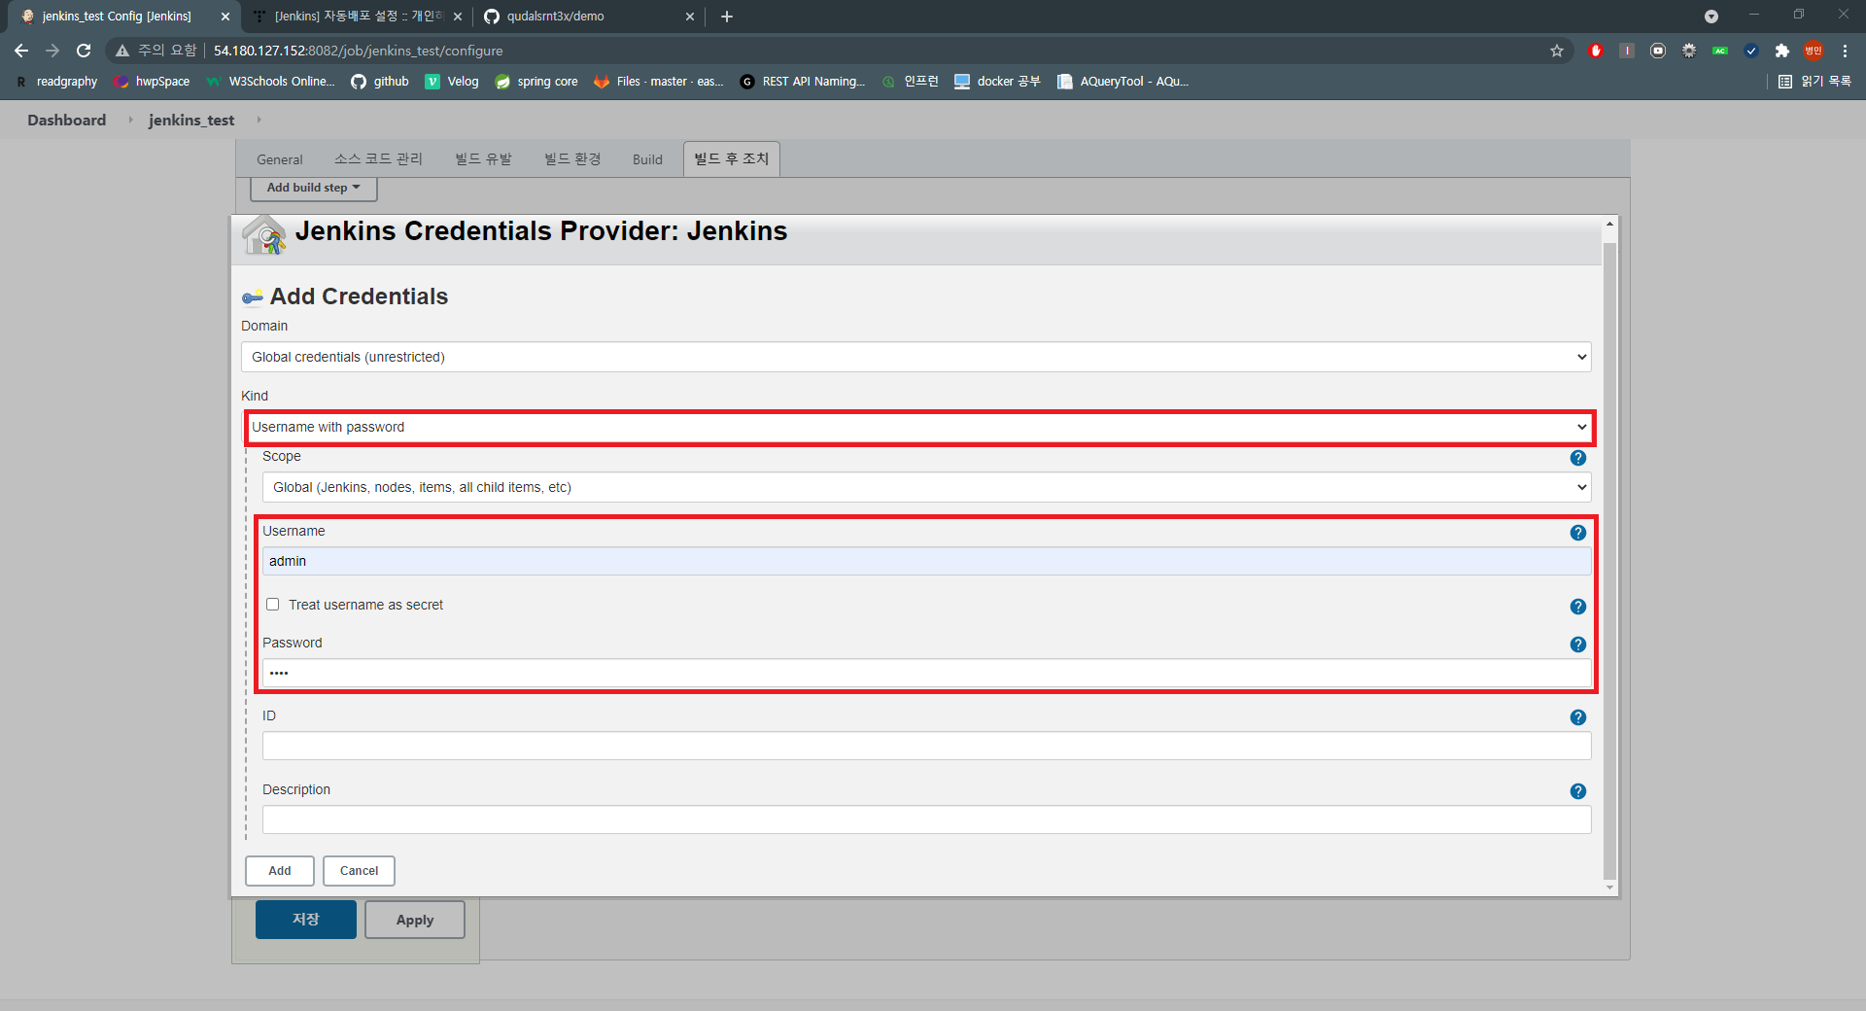Toggle Treat username as secret checkbox
Image resolution: width=1866 pixels, height=1011 pixels.
pos(273,605)
